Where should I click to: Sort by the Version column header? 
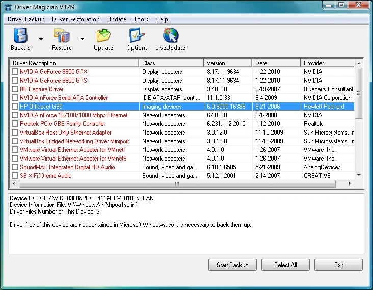pos(227,63)
